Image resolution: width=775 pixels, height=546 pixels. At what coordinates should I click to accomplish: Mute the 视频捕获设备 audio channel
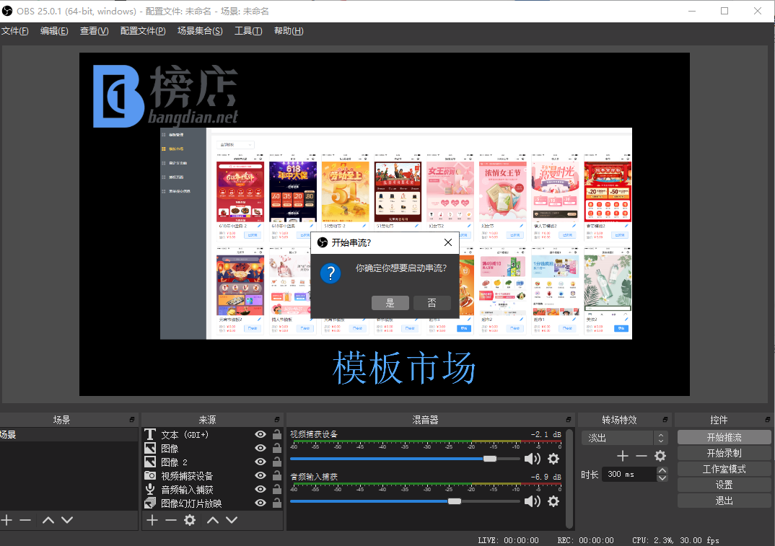[x=532, y=459]
